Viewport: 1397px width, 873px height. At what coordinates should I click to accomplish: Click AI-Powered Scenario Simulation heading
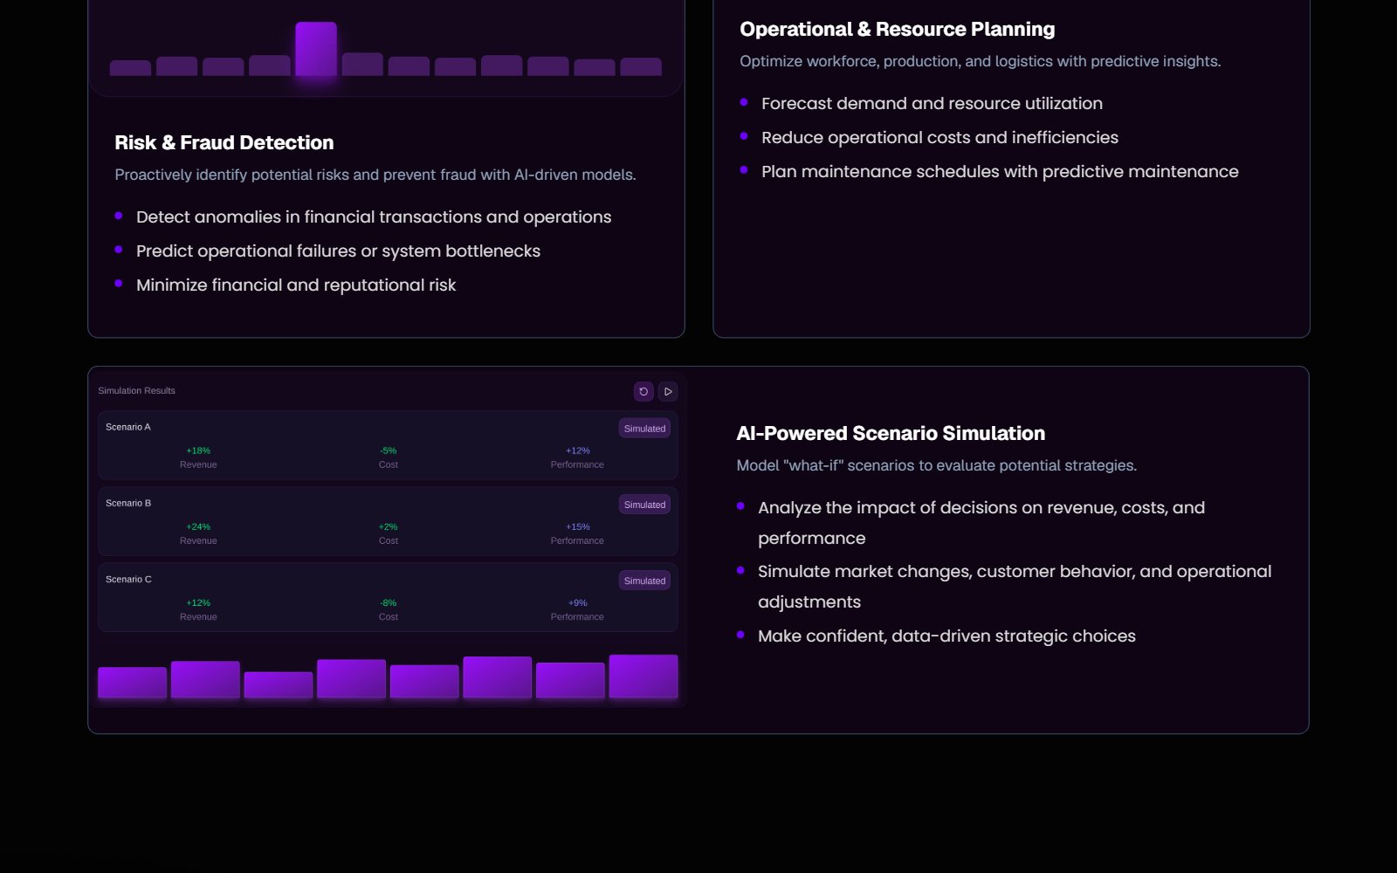(891, 433)
